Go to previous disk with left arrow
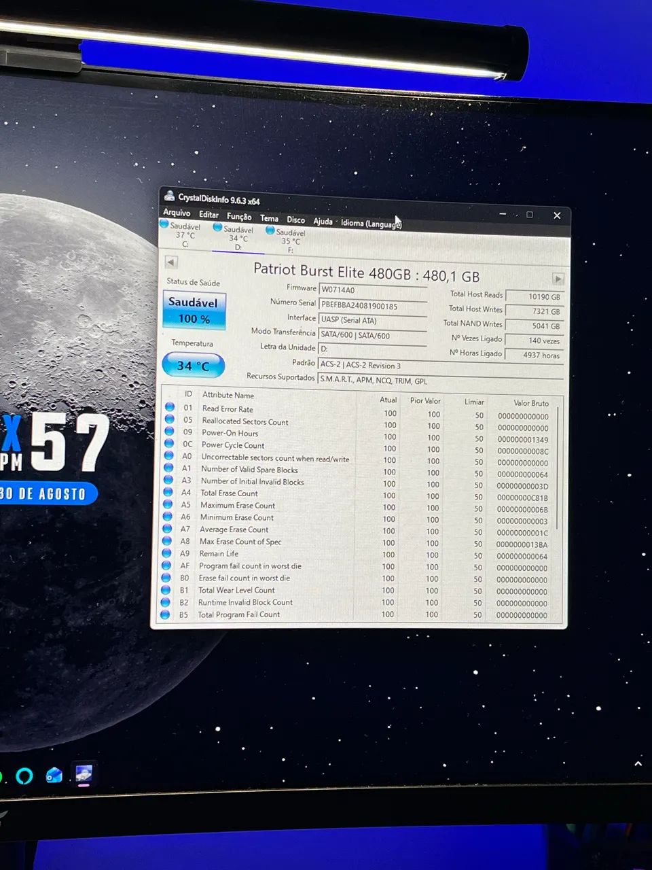652x870 pixels. [x=171, y=262]
